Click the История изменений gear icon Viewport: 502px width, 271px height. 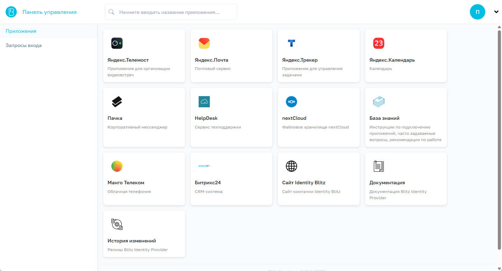coord(117,224)
